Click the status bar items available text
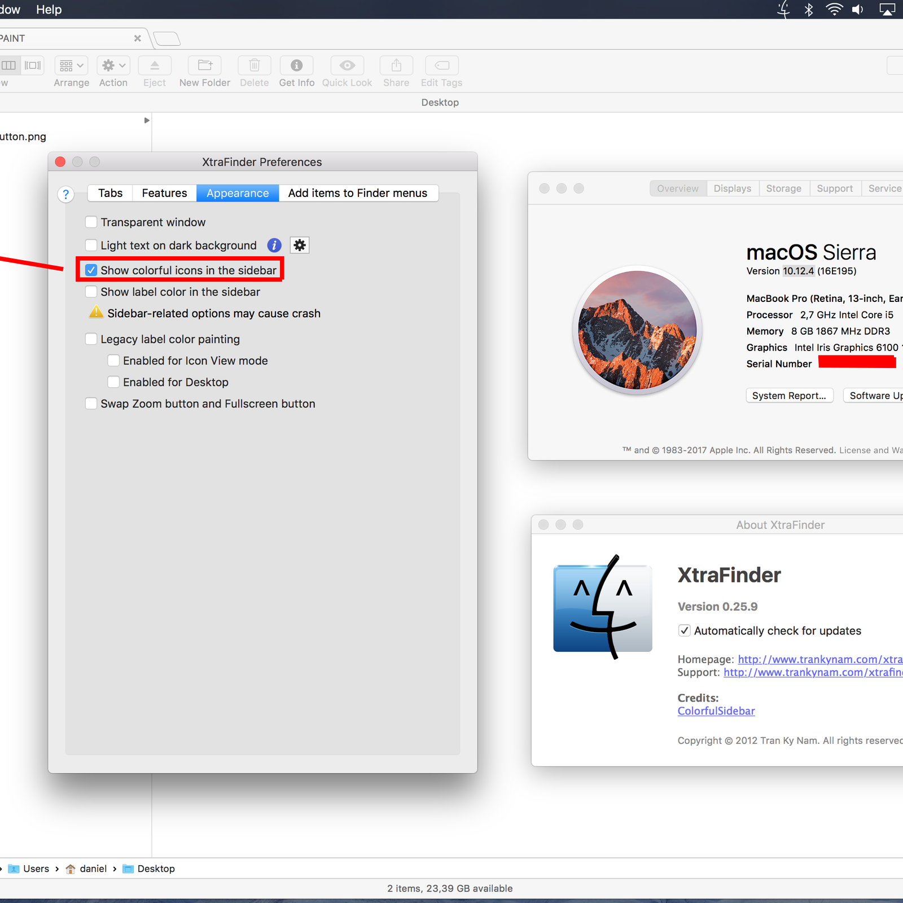The image size is (903, 903). point(450,888)
